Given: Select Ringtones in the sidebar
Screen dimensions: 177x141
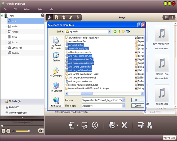Looking at the screenshot, I should [16, 53].
